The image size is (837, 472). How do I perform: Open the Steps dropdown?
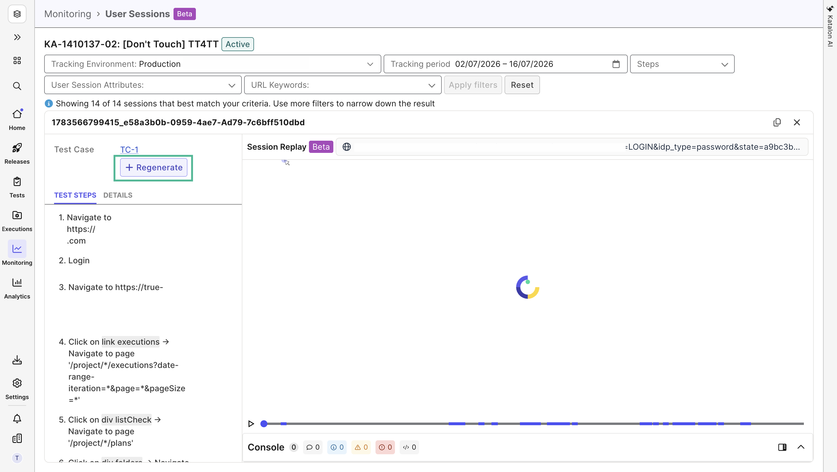(x=682, y=64)
